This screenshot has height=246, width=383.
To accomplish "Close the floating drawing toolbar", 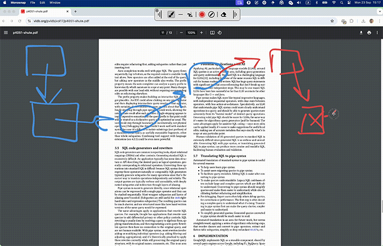I will pyautogui.click(x=157, y=10).
